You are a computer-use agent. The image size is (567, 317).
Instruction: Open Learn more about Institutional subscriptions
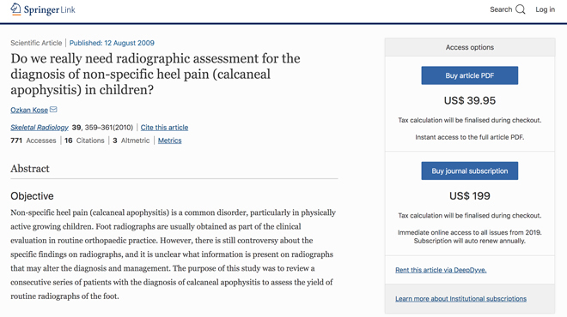pos(460,299)
